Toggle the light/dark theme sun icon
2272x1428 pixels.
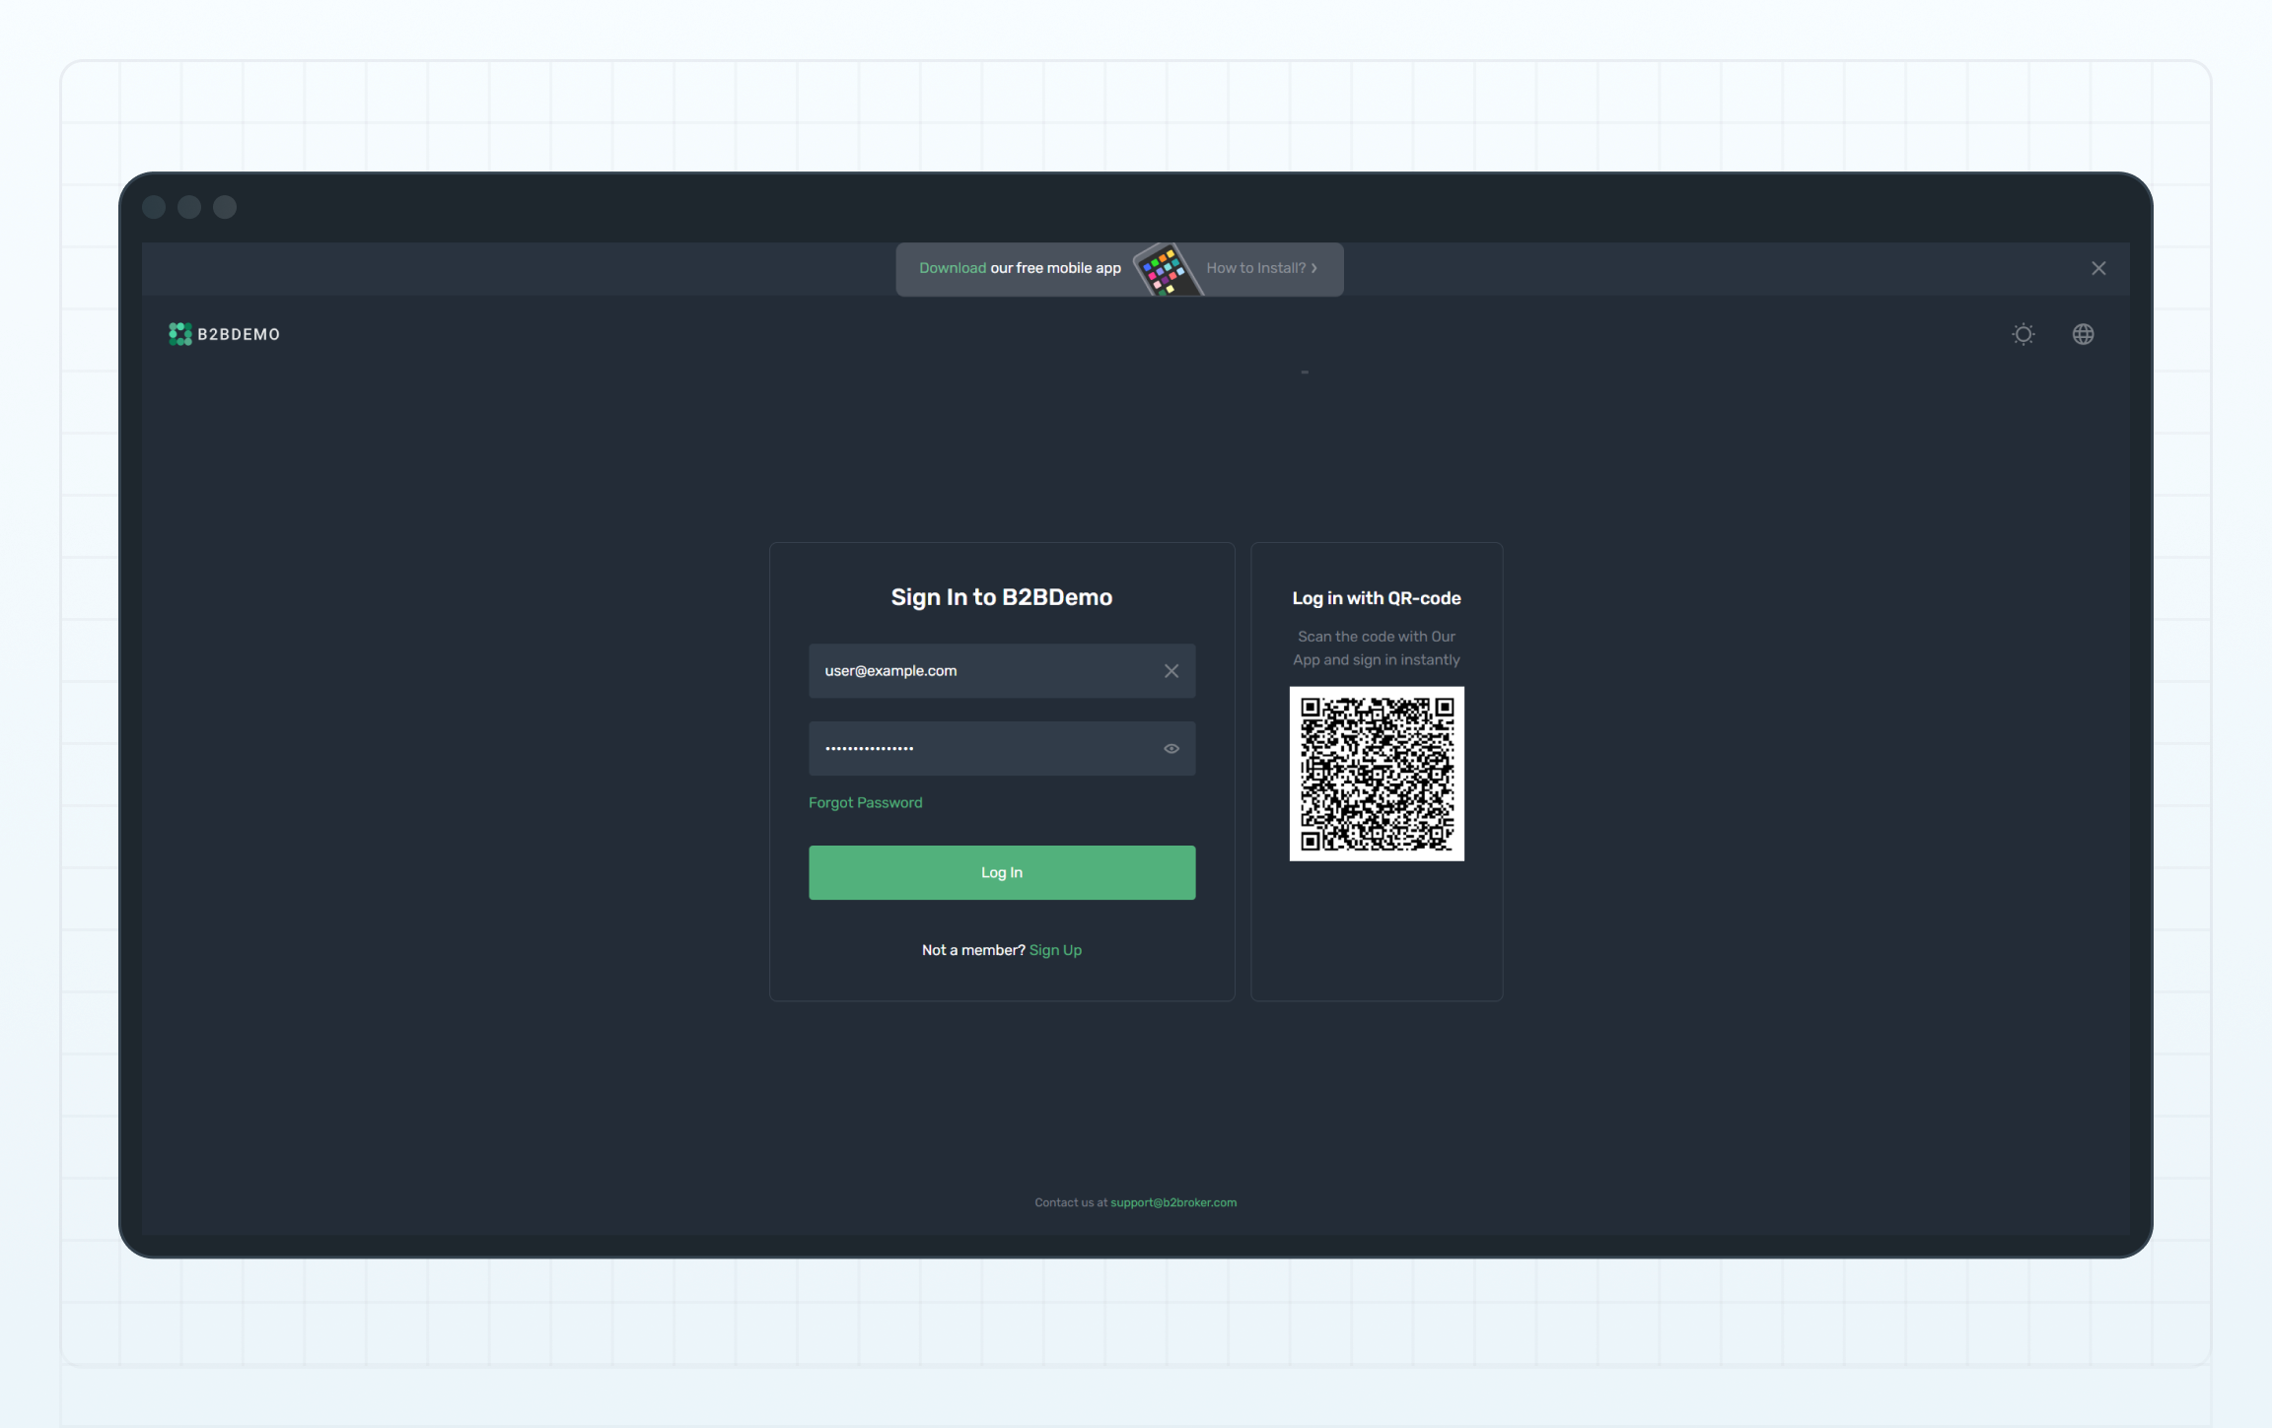point(2023,334)
